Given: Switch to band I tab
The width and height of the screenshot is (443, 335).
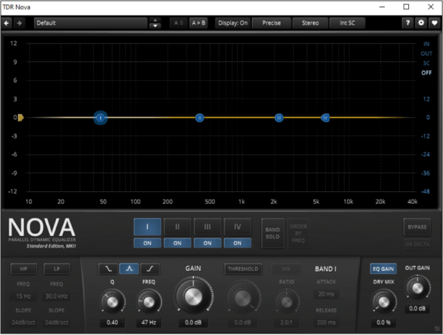Looking at the screenshot, I should click(147, 227).
